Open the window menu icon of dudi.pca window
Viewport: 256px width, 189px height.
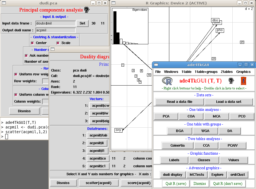click(4, 3)
